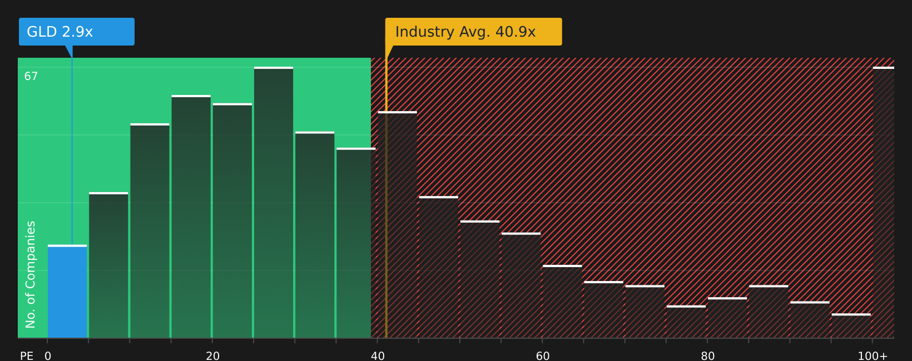Select the tall 100+ bar at the far right

click(x=884, y=202)
